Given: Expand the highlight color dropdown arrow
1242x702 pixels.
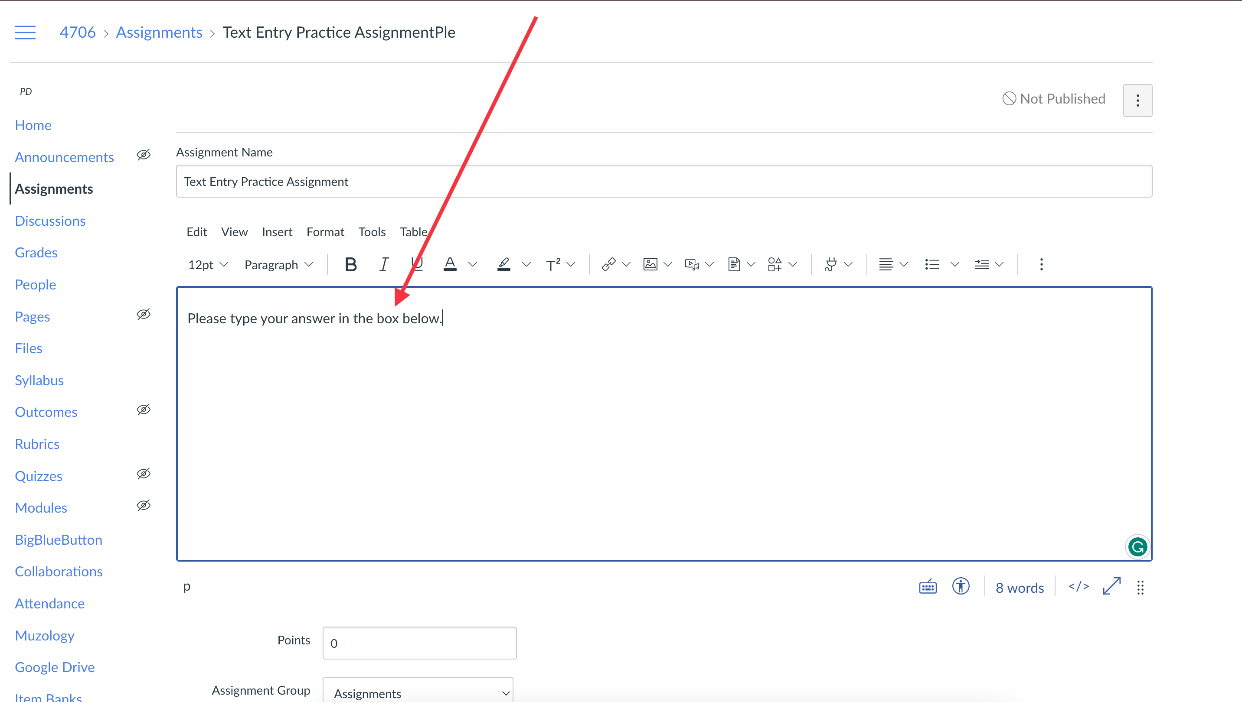Looking at the screenshot, I should click(x=526, y=264).
